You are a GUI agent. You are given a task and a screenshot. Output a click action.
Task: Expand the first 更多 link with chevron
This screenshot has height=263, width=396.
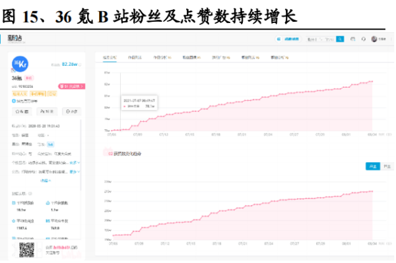[75, 163]
